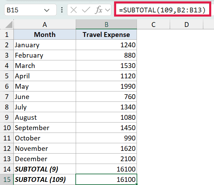
Task: Click the 1530 expense cell
Action: 106,66
